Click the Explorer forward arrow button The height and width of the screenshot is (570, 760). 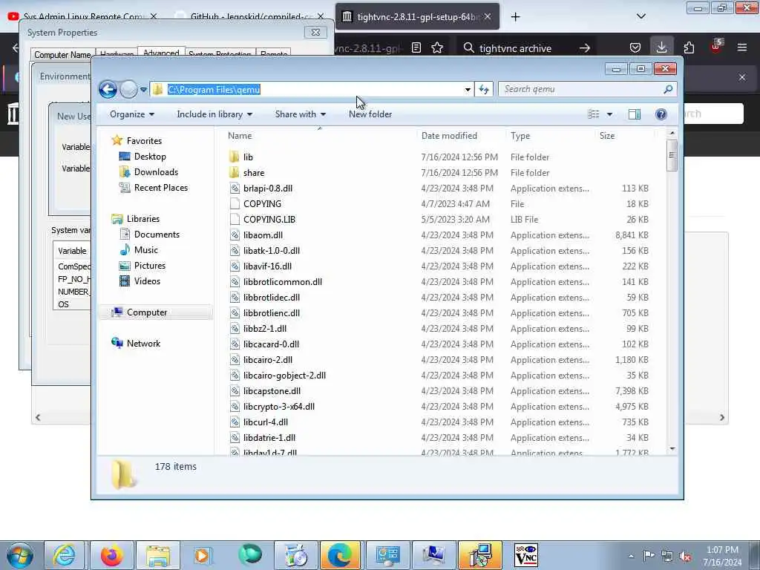pyautogui.click(x=128, y=89)
